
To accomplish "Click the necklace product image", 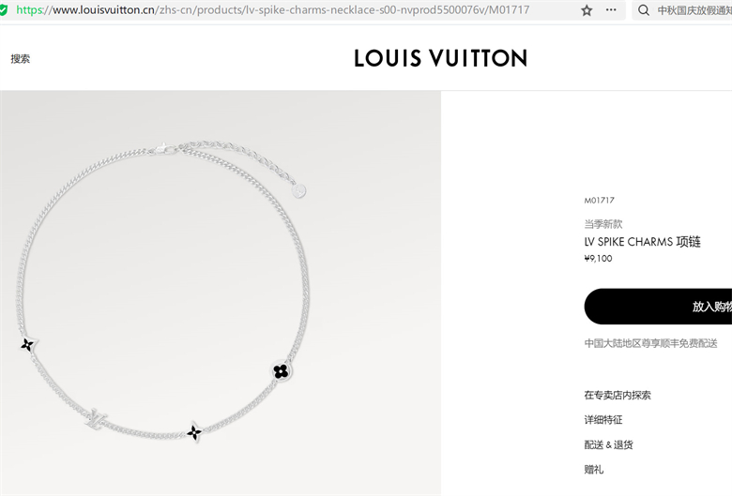I will coord(221,293).
